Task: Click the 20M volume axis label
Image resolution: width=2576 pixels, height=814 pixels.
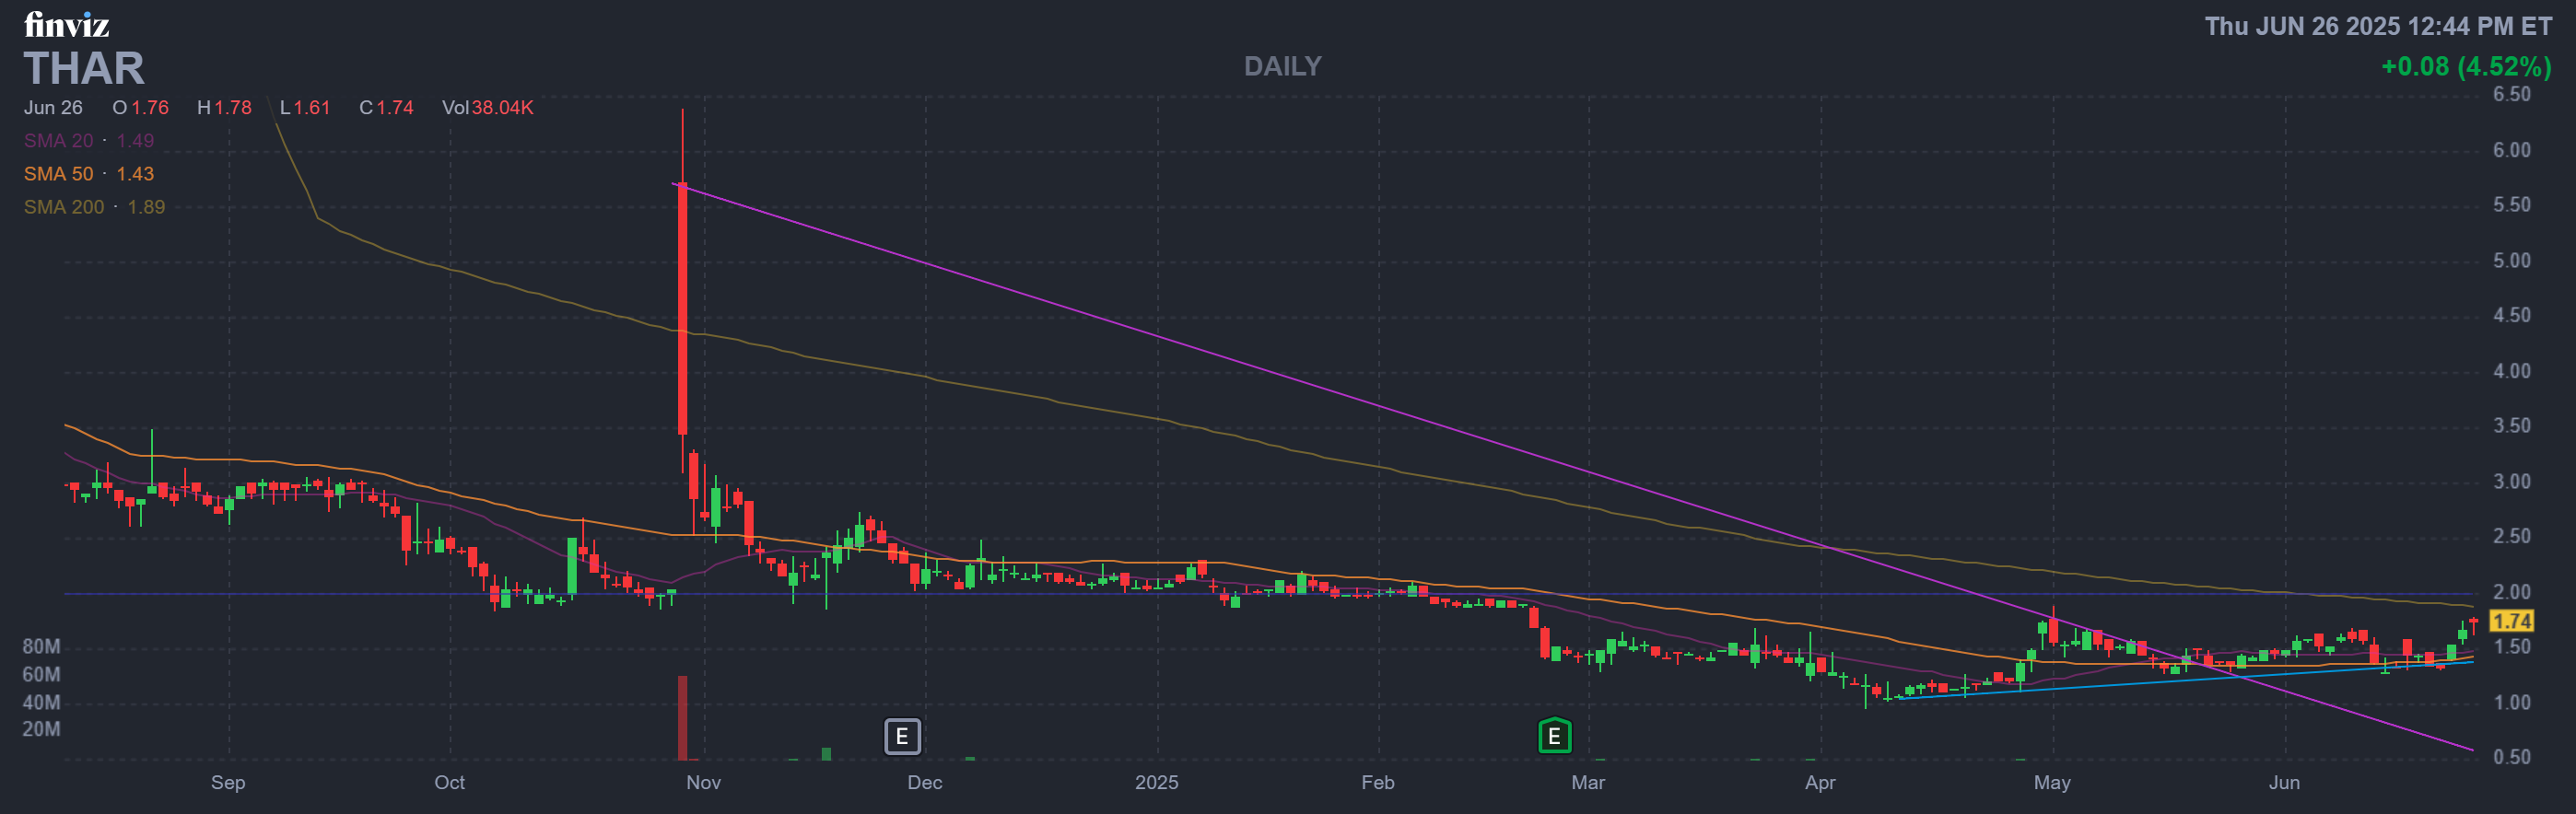Action: click(x=41, y=730)
